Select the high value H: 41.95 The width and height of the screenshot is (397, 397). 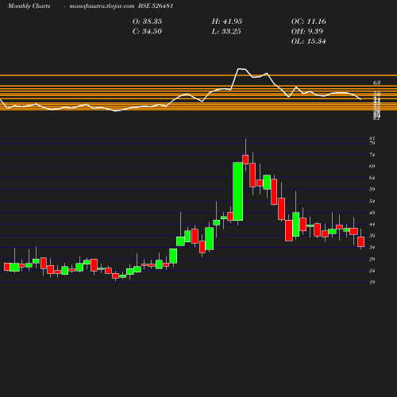click(x=227, y=21)
